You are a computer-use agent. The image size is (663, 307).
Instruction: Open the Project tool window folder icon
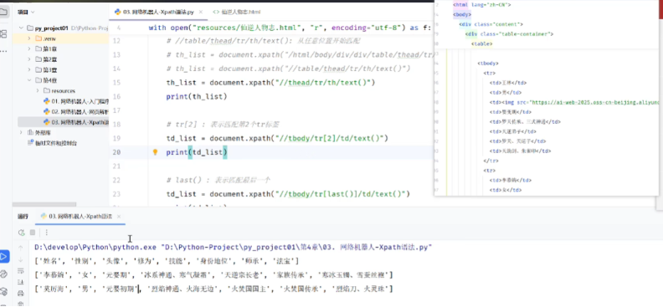point(3,13)
